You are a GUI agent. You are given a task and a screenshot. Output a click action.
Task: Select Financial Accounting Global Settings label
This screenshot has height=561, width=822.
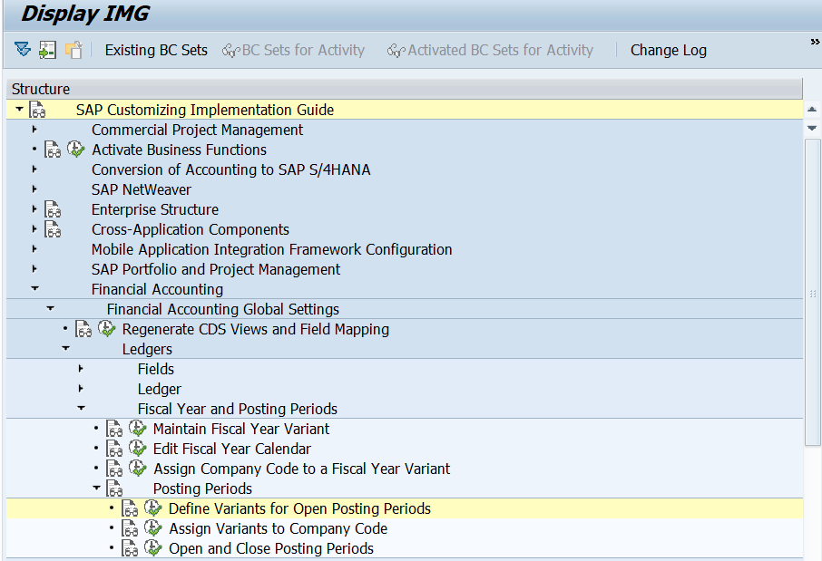coord(223,309)
